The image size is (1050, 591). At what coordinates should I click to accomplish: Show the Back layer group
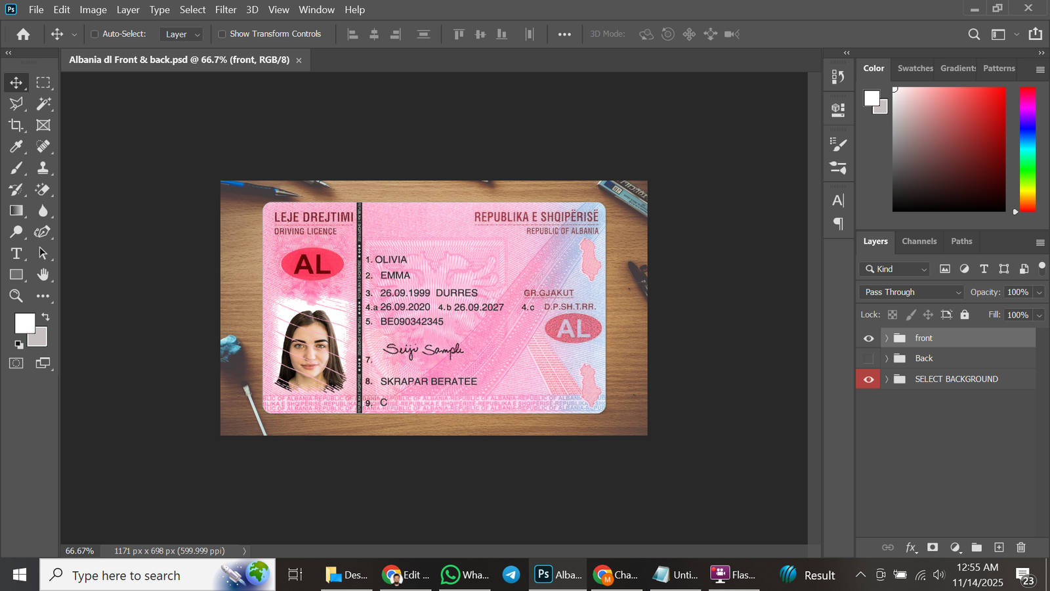click(868, 358)
